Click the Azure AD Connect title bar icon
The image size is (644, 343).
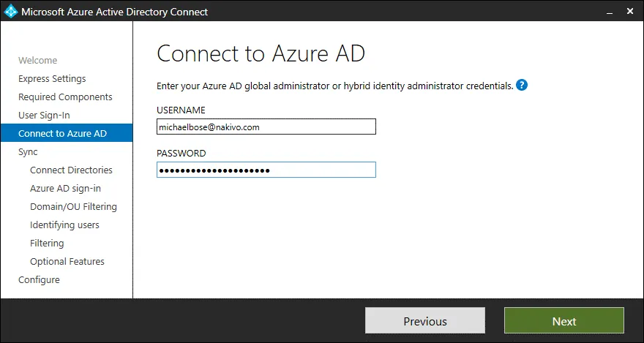point(10,12)
